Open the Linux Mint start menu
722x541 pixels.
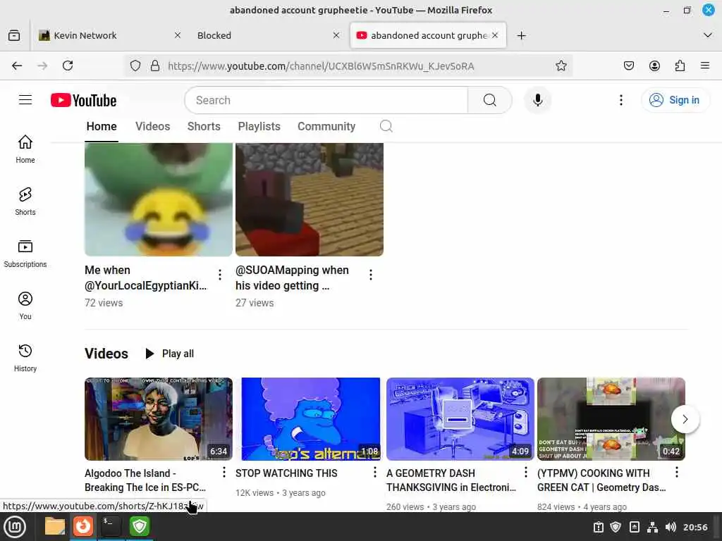(15, 526)
